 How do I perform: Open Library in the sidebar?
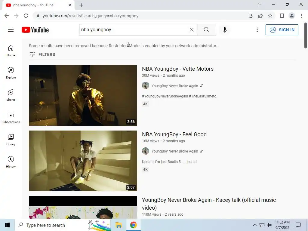(11, 140)
